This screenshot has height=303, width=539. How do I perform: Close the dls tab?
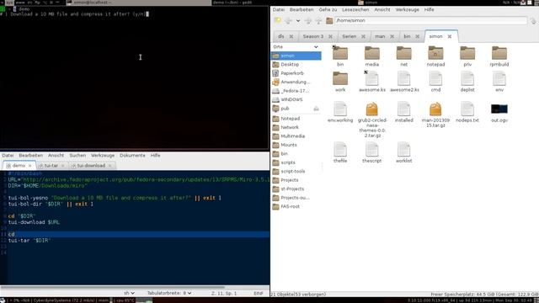[x=291, y=36]
